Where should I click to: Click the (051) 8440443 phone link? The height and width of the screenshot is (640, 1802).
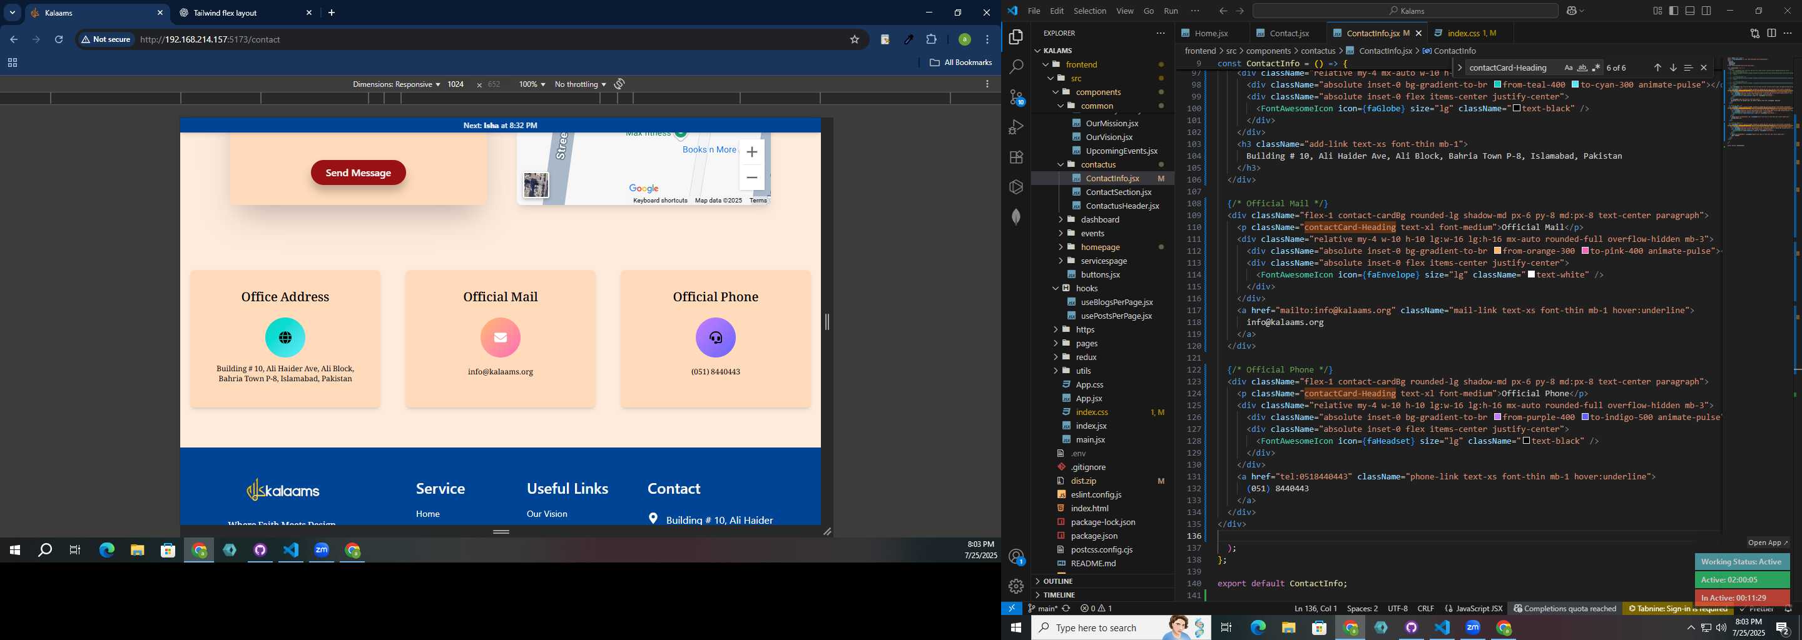[716, 372]
